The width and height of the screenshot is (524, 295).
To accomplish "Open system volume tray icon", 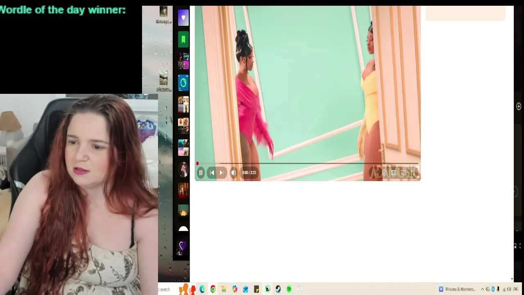I will point(509,290).
